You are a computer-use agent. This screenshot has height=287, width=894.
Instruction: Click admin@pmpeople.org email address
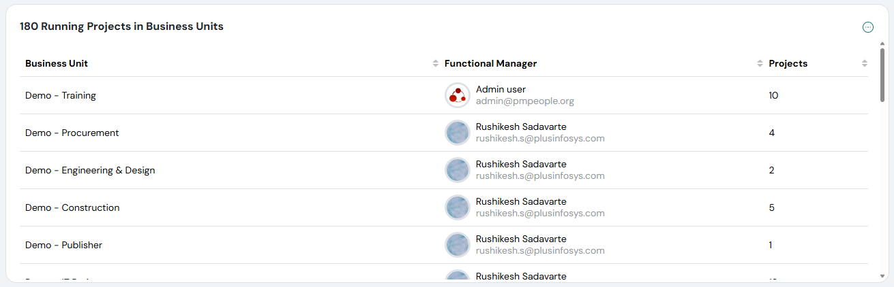524,101
